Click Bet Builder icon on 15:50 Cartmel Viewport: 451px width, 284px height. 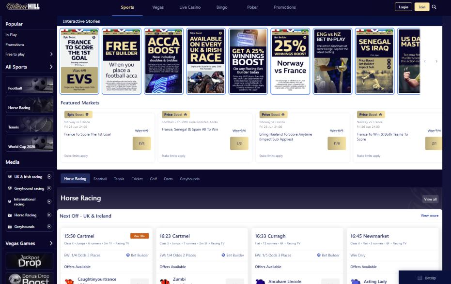click(x=128, y=255)
